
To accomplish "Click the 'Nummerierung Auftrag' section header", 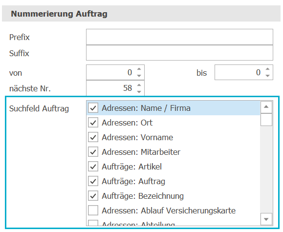I will 141,14.
